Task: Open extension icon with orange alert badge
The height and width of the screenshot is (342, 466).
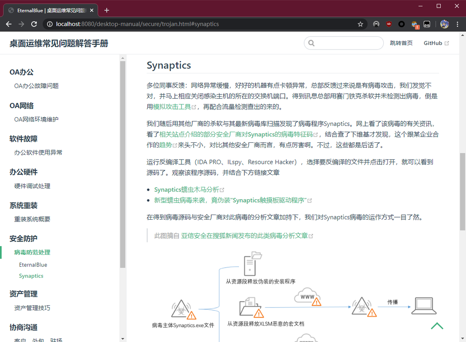Action: [415, 25]
